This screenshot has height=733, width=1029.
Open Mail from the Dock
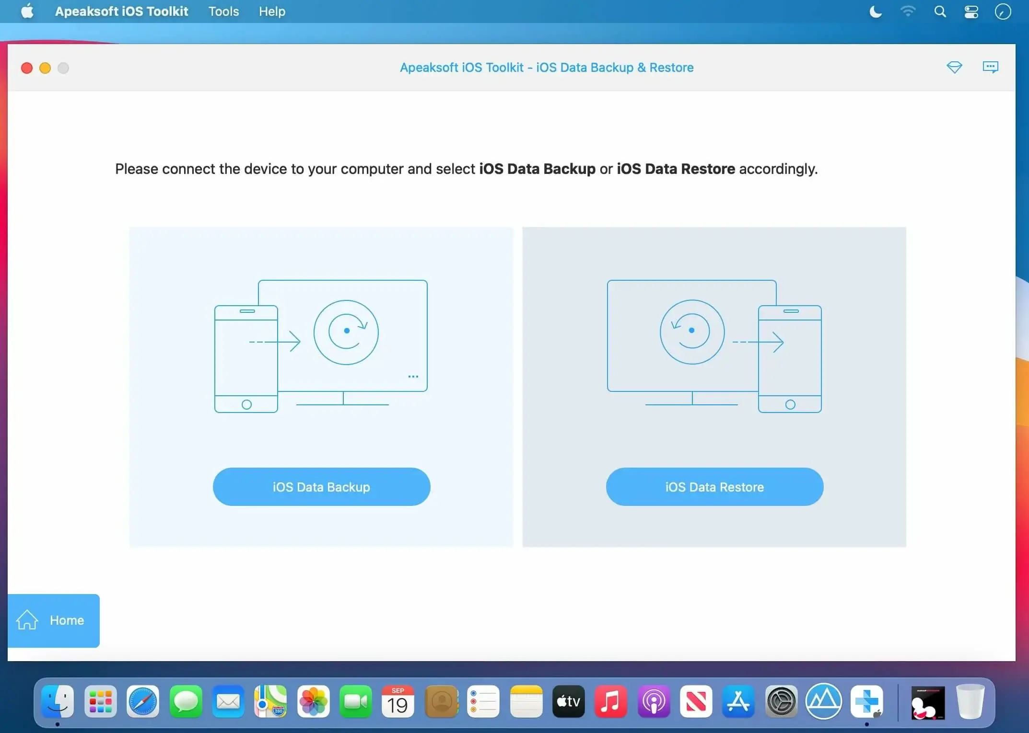click(228, 702)
